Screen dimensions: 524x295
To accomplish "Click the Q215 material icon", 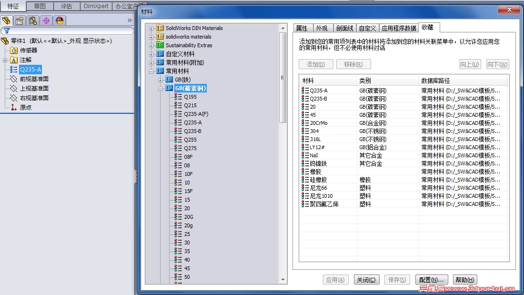I will pyautogui.click(x=178, y=105).
